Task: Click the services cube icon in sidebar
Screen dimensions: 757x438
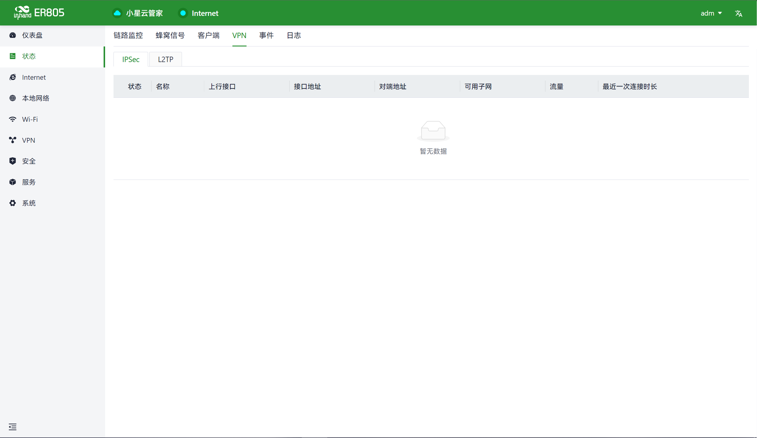Action: [x=13, y=182]
